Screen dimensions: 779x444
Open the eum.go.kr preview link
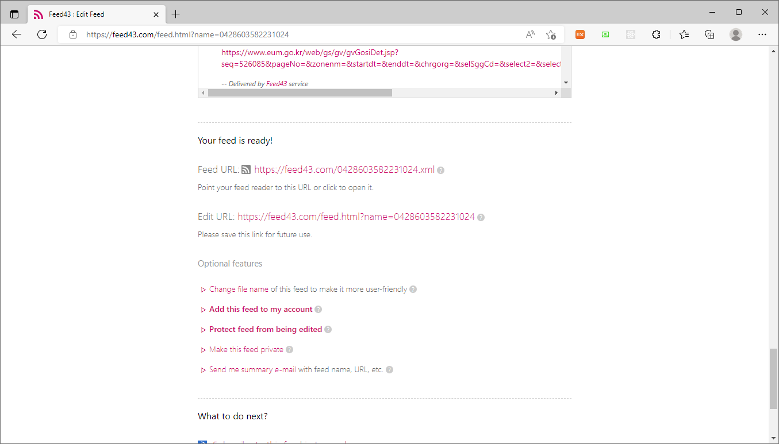click(x=391, y=58)
